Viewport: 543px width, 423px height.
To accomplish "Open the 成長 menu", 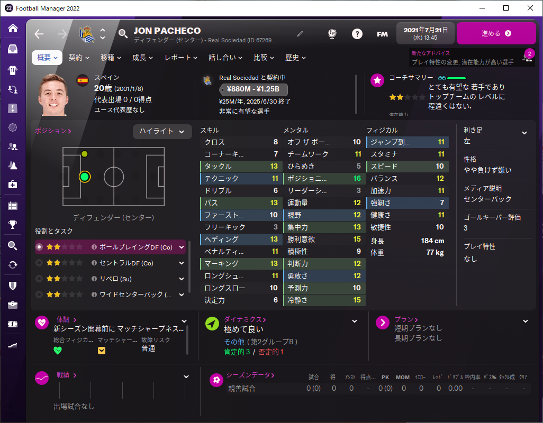I will [x=142, y=58].
